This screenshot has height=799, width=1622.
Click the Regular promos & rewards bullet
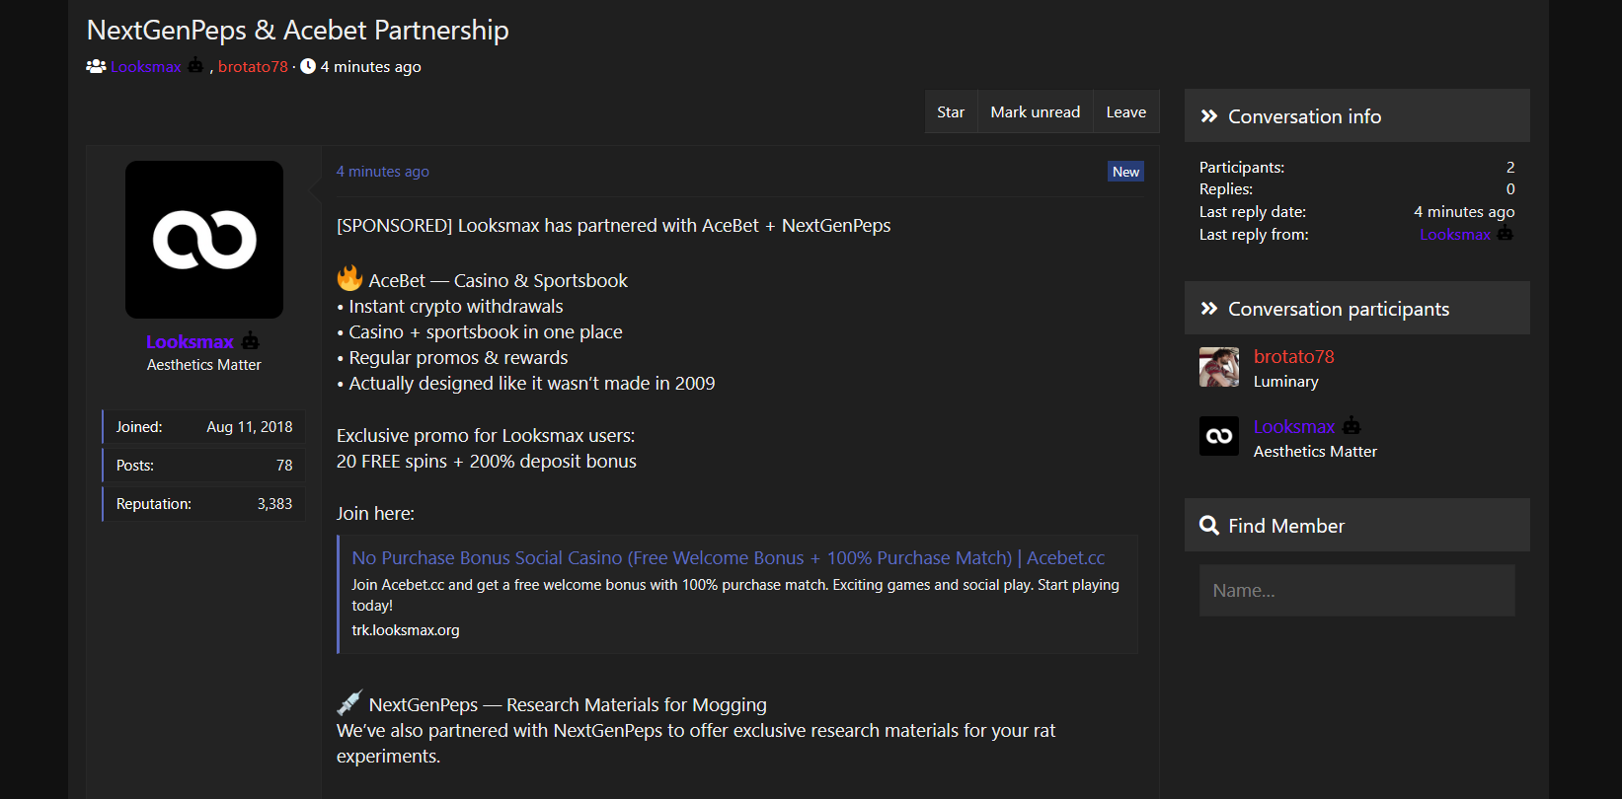point(452,358)
